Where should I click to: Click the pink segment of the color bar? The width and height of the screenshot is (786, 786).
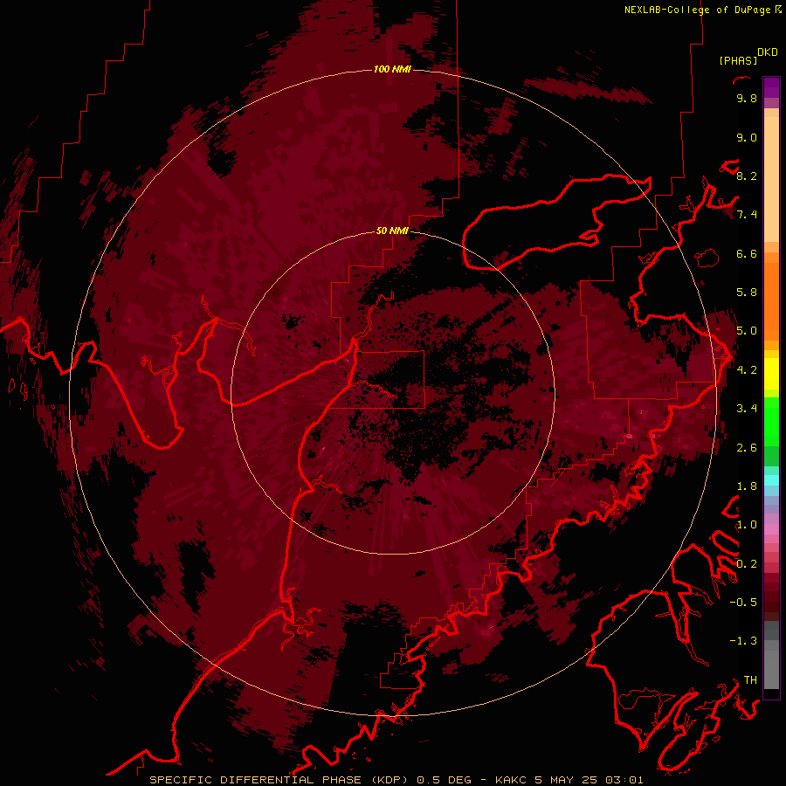771,529
